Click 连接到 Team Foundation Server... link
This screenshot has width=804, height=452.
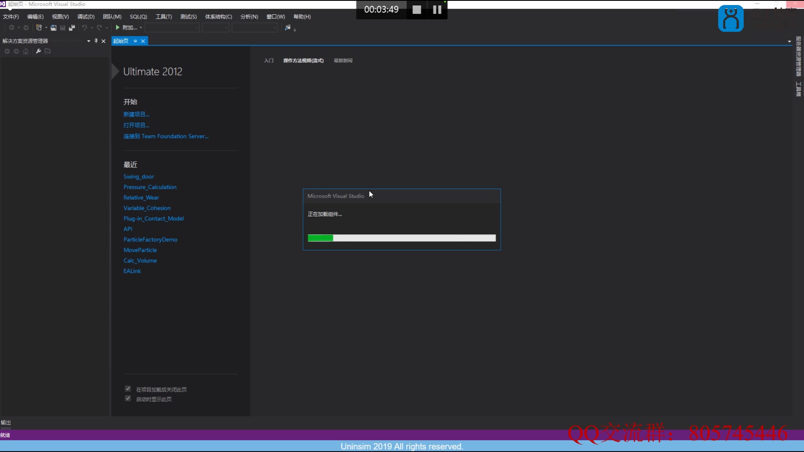click(166, 136)
